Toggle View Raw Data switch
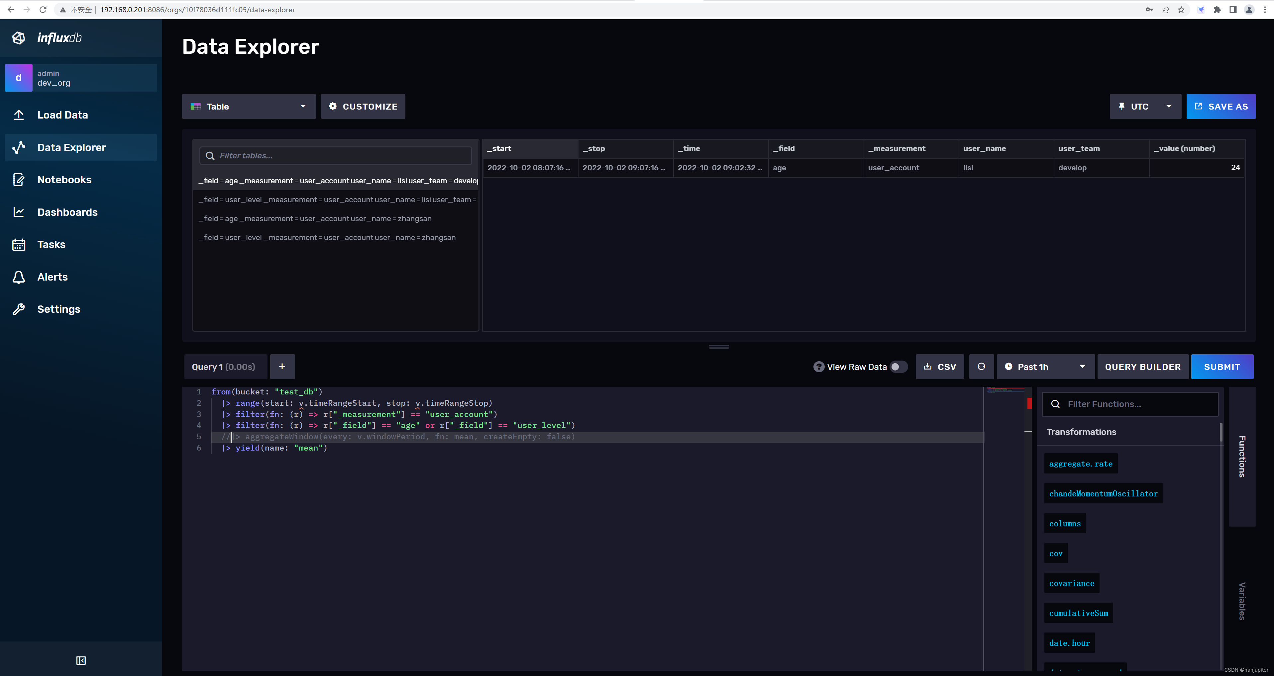The height and width of the screenshot is (676, 1274). 899,367
